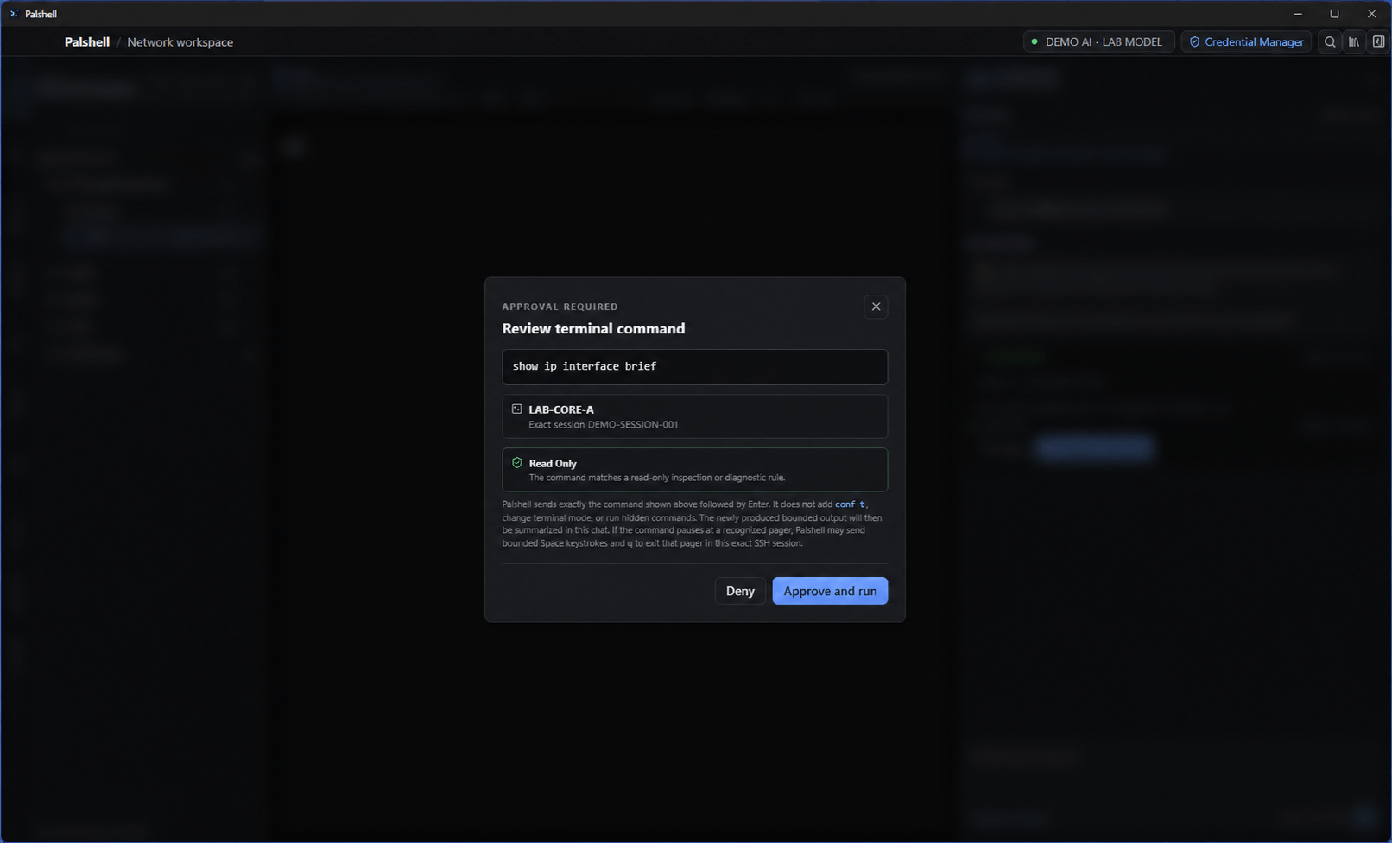1392x843 pixels.
Task: Toggle the side panel layout icon
Action: tap(1378, 41)
